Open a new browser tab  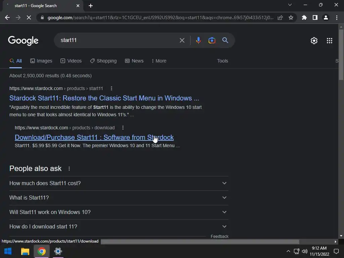(91, 6)
